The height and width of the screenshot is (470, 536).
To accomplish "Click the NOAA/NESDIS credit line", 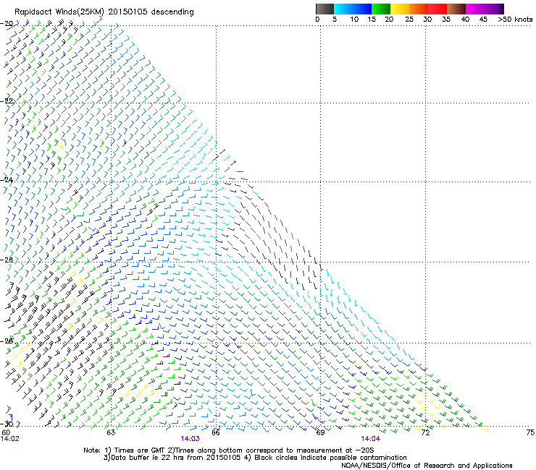I will 427,466.
